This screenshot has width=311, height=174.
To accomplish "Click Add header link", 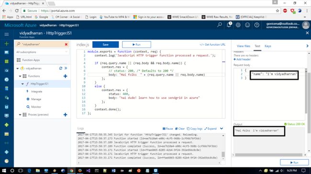I will point(242,59).
